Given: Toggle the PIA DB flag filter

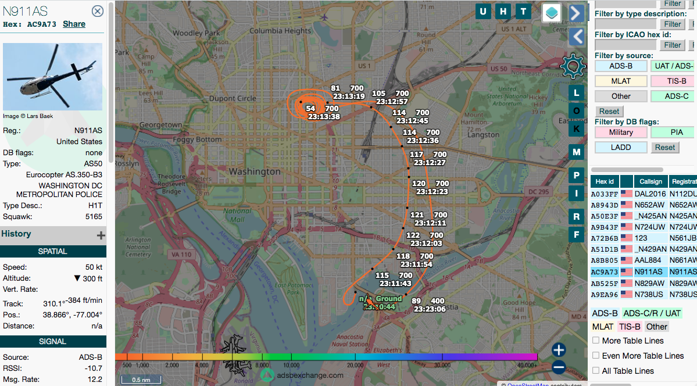Looking at the screenshot, I should 674,132.
